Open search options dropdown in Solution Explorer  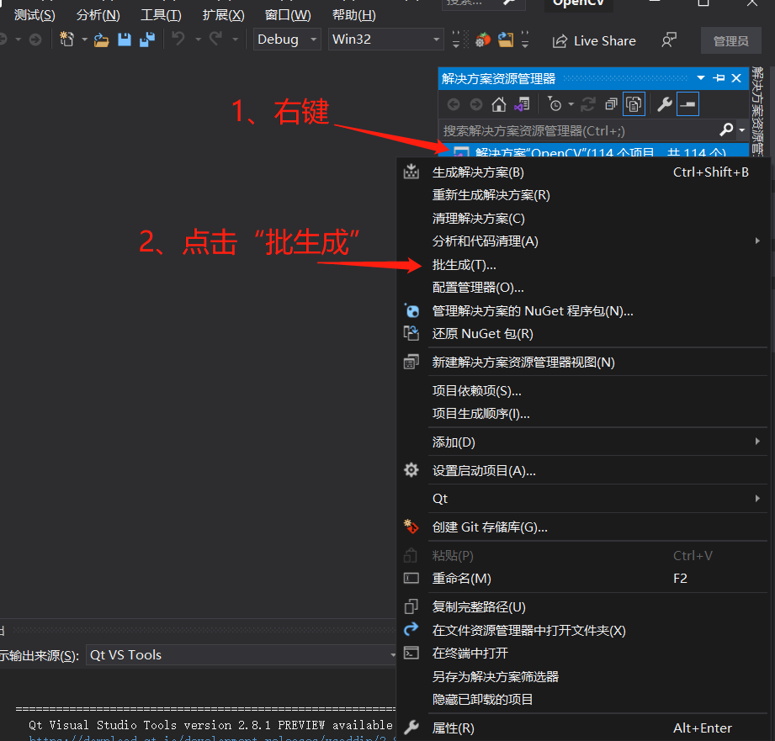[x=742, y=130]
